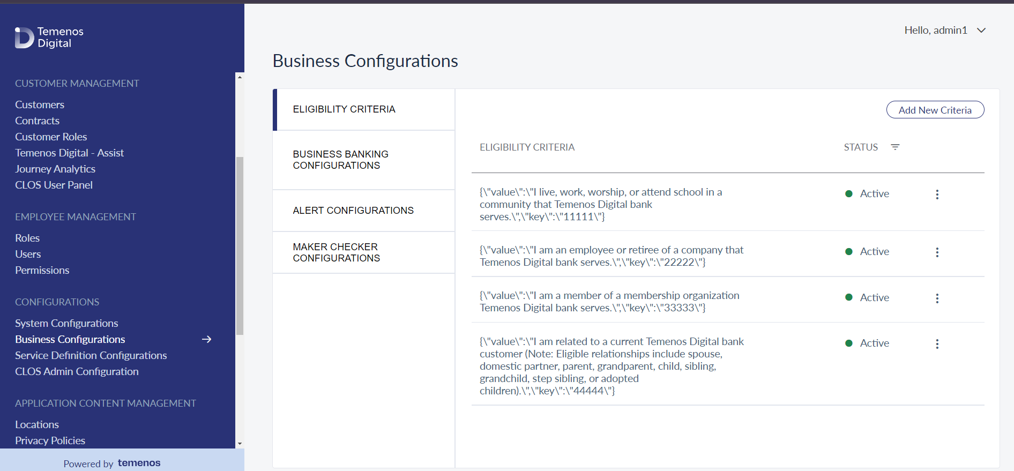Switch to Business Banking Configurations tab
Image resolution: width=1014 pixels, height=471 pixels.
point(364,160)
